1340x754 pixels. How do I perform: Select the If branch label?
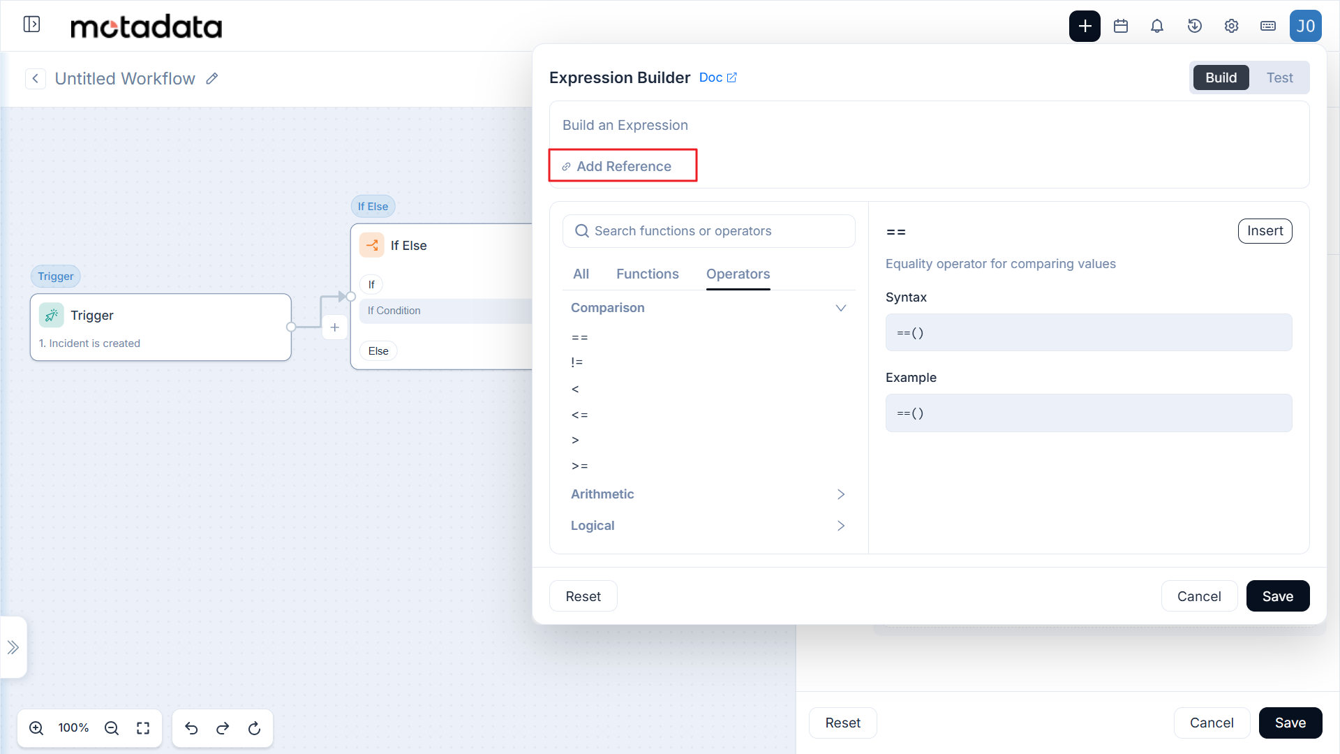371,285
